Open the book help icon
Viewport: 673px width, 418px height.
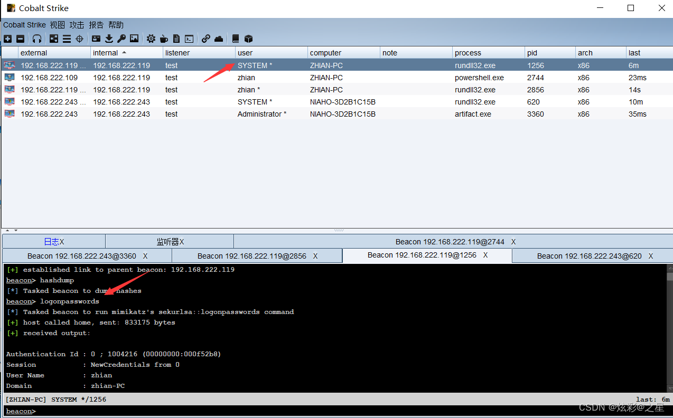point(236,39)
